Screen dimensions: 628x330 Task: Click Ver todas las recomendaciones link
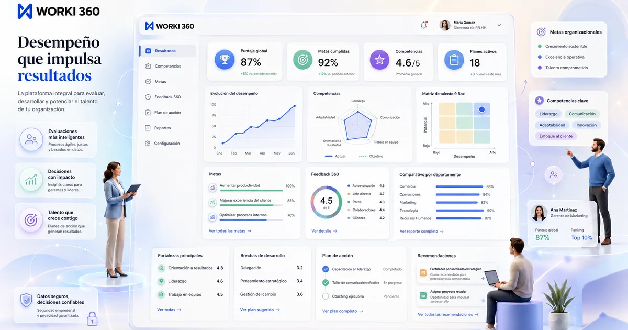point(448,314)
